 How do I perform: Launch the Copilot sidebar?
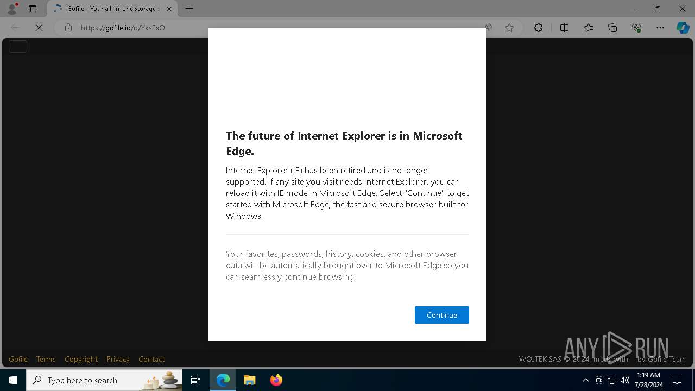(x=683, y=28)
